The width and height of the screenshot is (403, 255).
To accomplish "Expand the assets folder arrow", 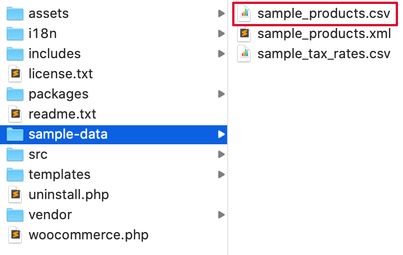I will 222,13.
